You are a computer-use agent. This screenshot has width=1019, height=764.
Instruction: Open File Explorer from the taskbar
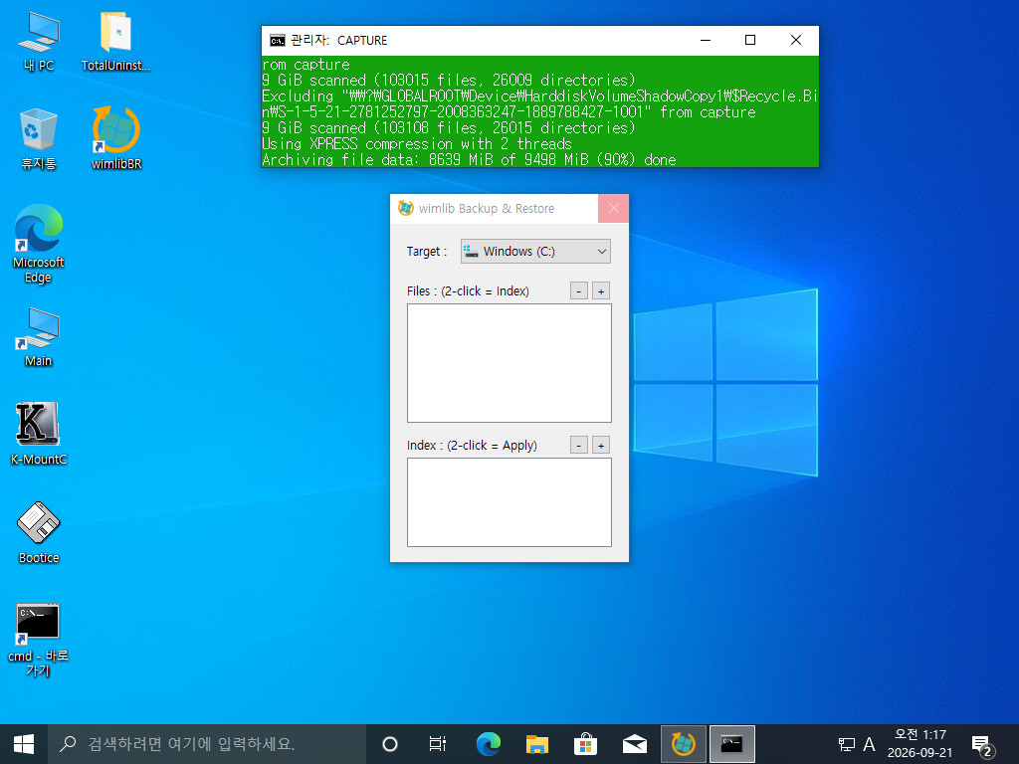pyautogui.click(x=536, y=744)
